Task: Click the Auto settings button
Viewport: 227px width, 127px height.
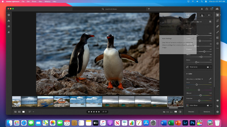Action: point(202,15)
